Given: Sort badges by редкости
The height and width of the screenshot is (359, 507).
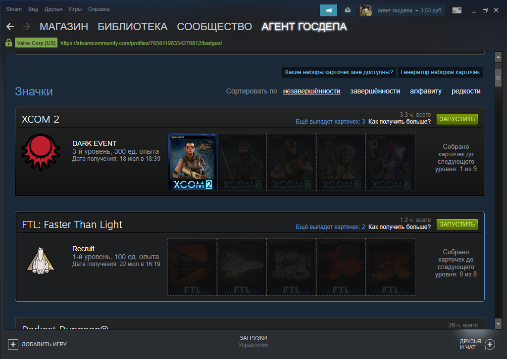Looking at the screenshot, I should pyautogui.click(x=466, y=91).
